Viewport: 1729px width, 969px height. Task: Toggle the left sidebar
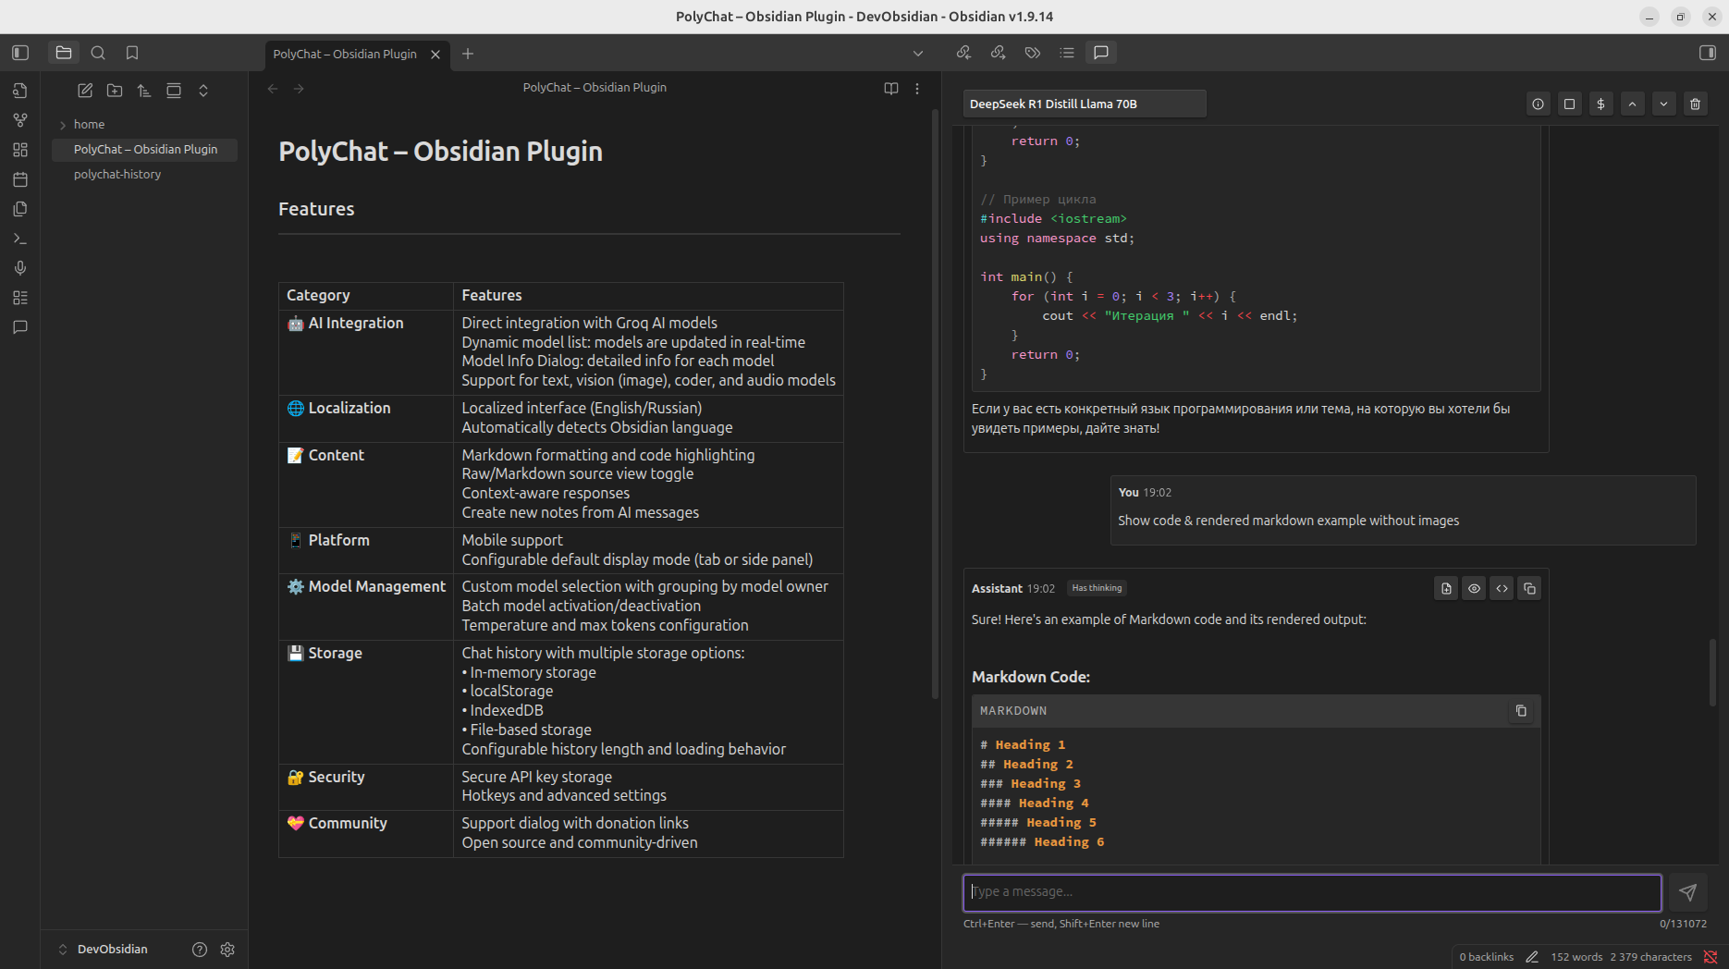pos(20,53)
